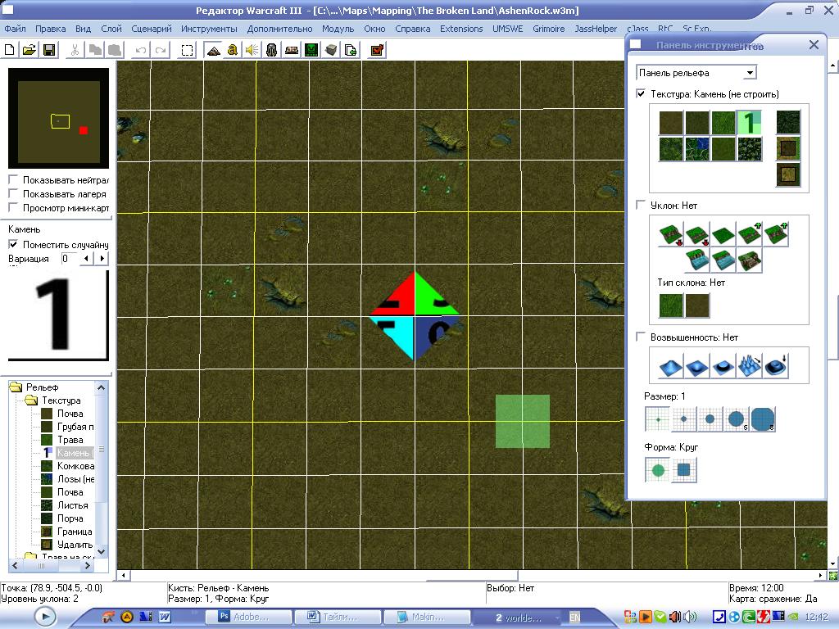Open the AI Editor green face icon
839x629 pixels.
pyautogui.click(x=311, y=50)
